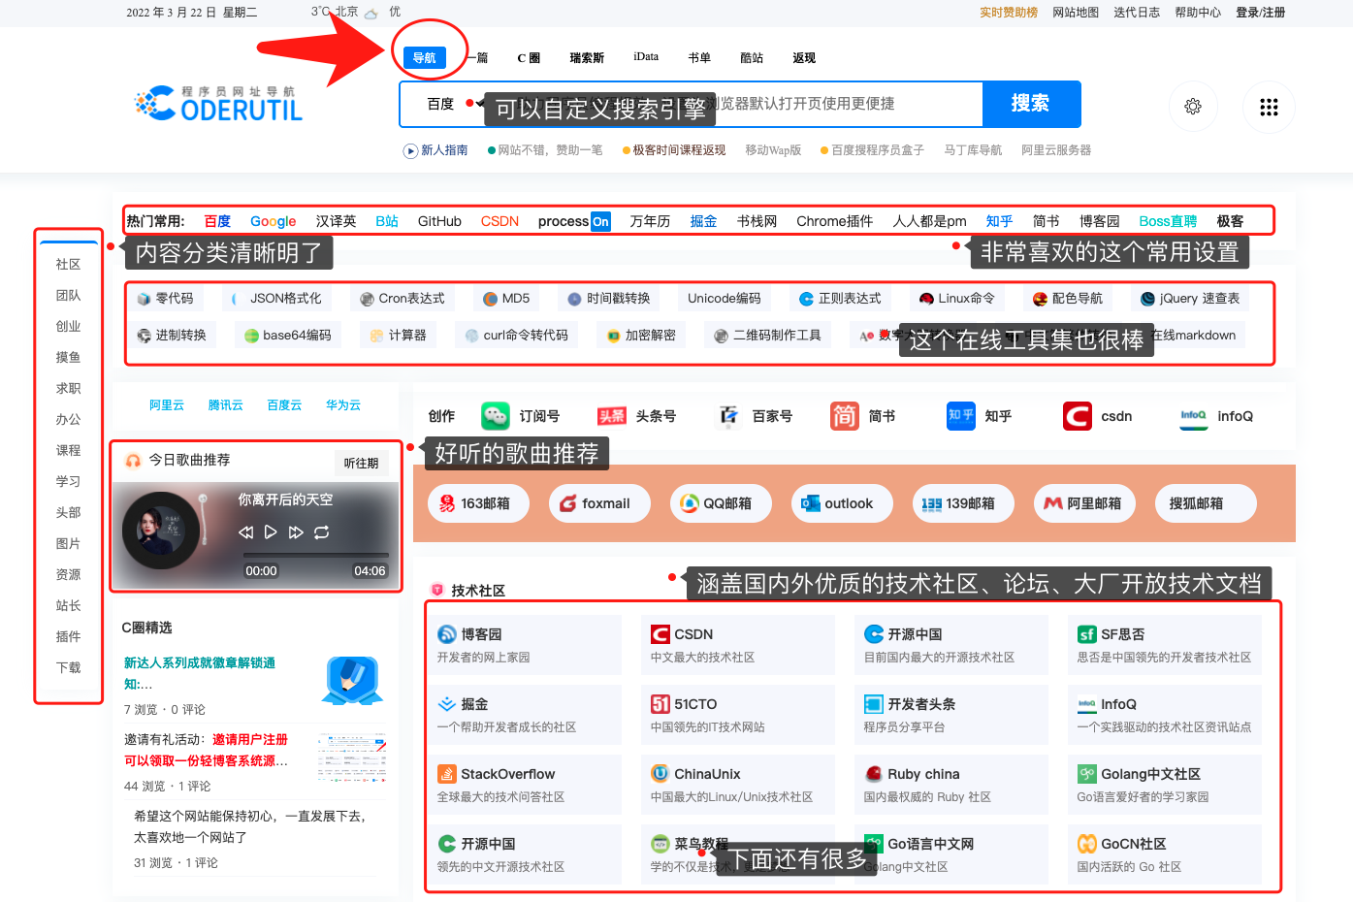
Task: Open Google in hot links bar
Action: [274, 221]
